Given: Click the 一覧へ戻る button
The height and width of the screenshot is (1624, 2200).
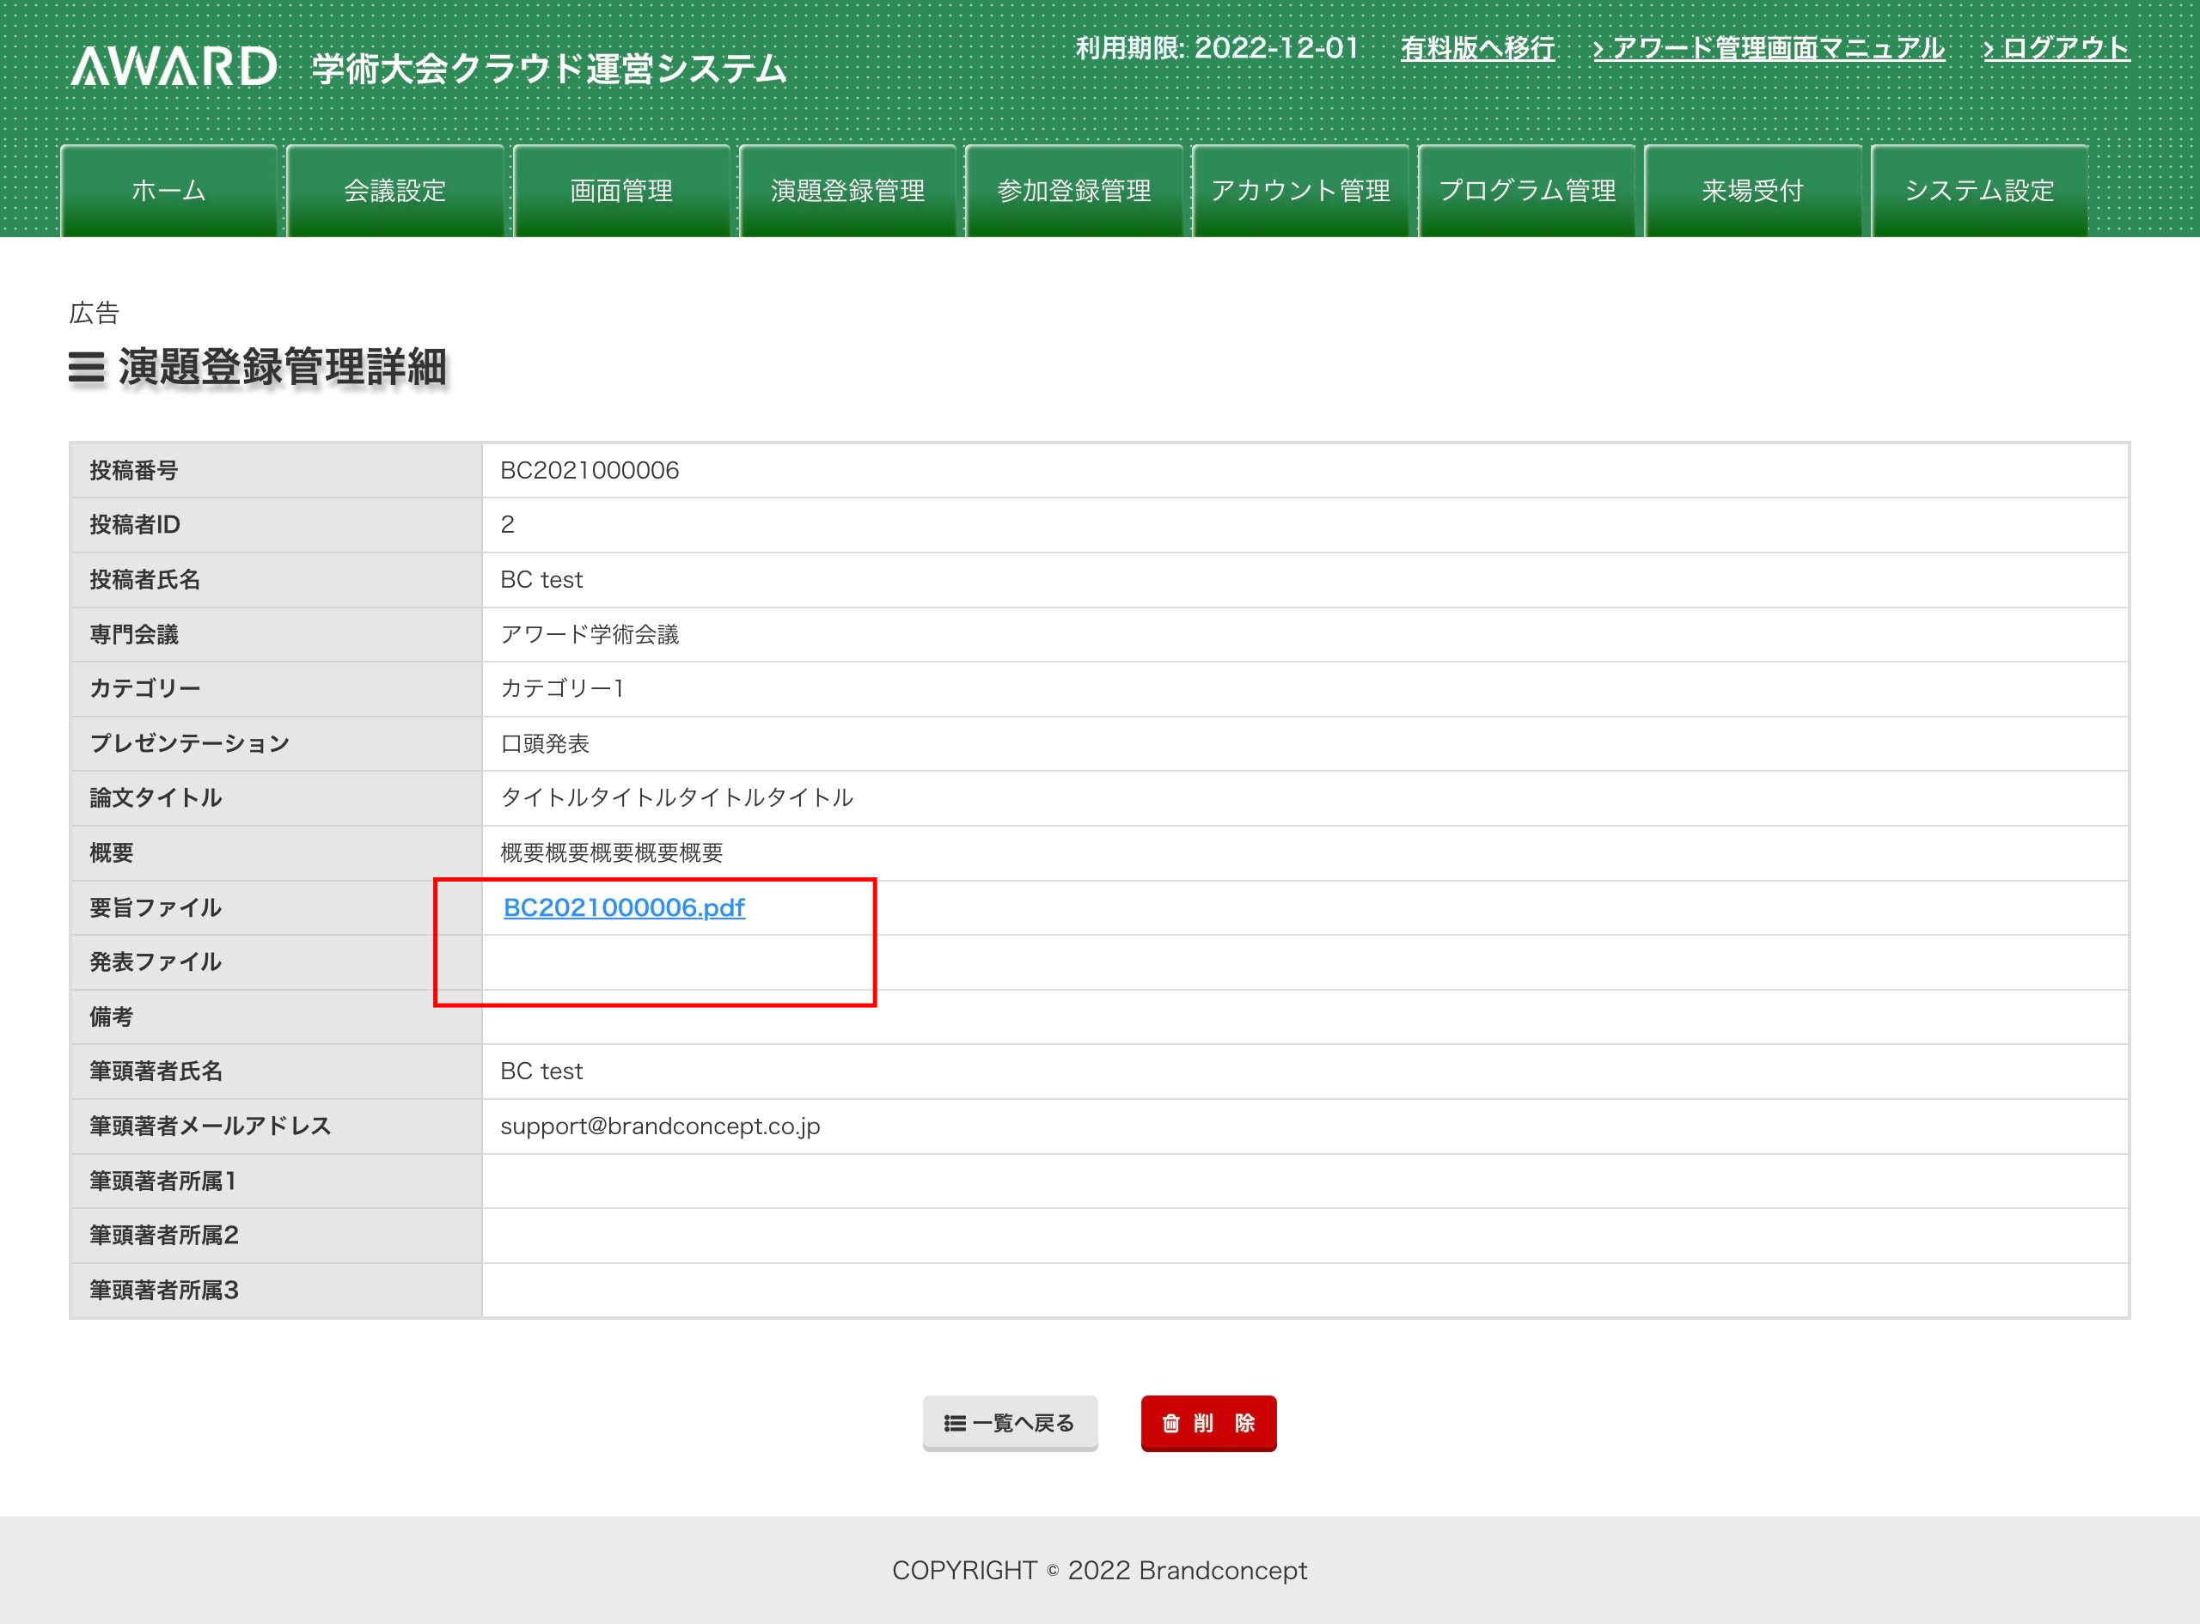Looking at the screenshot, I should point(1010,1422).
